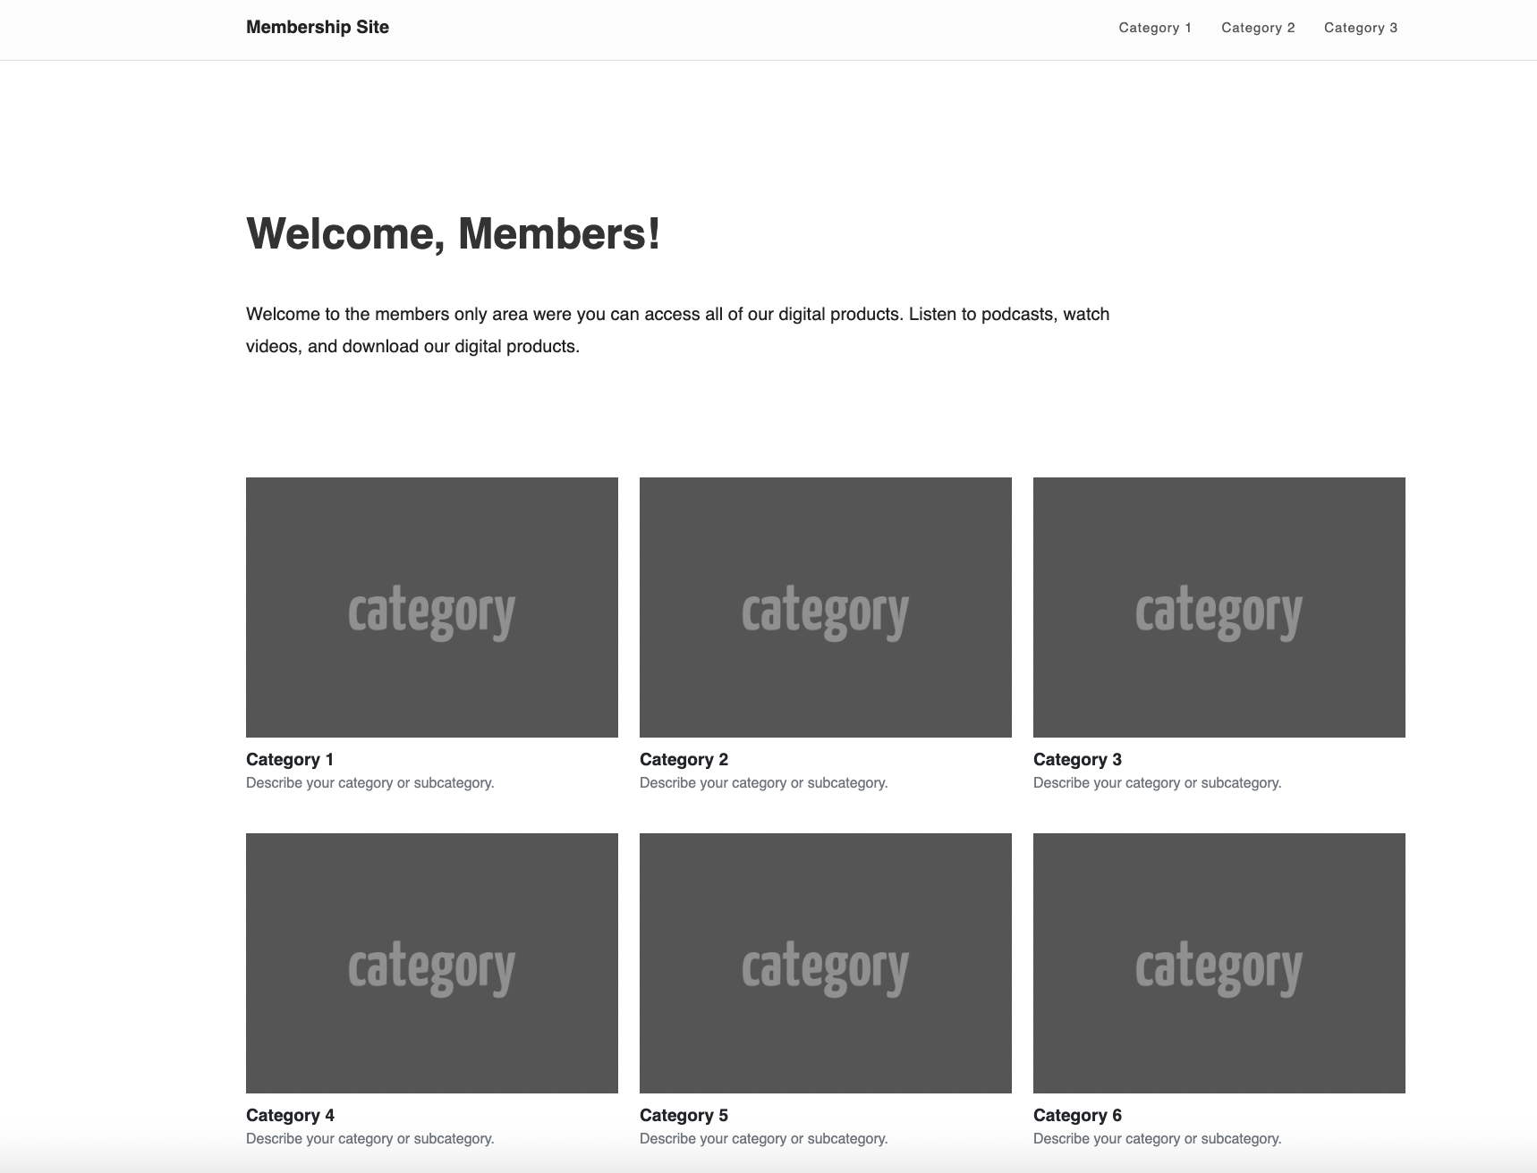Image resolution: width=1537 pixels, height=1173 pixels.
Task: Open the Category 6 placeholder image
Action: [1219, 964]
